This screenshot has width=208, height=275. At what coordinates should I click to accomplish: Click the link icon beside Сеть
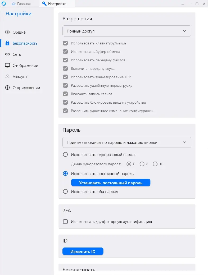tap(7, 54)
